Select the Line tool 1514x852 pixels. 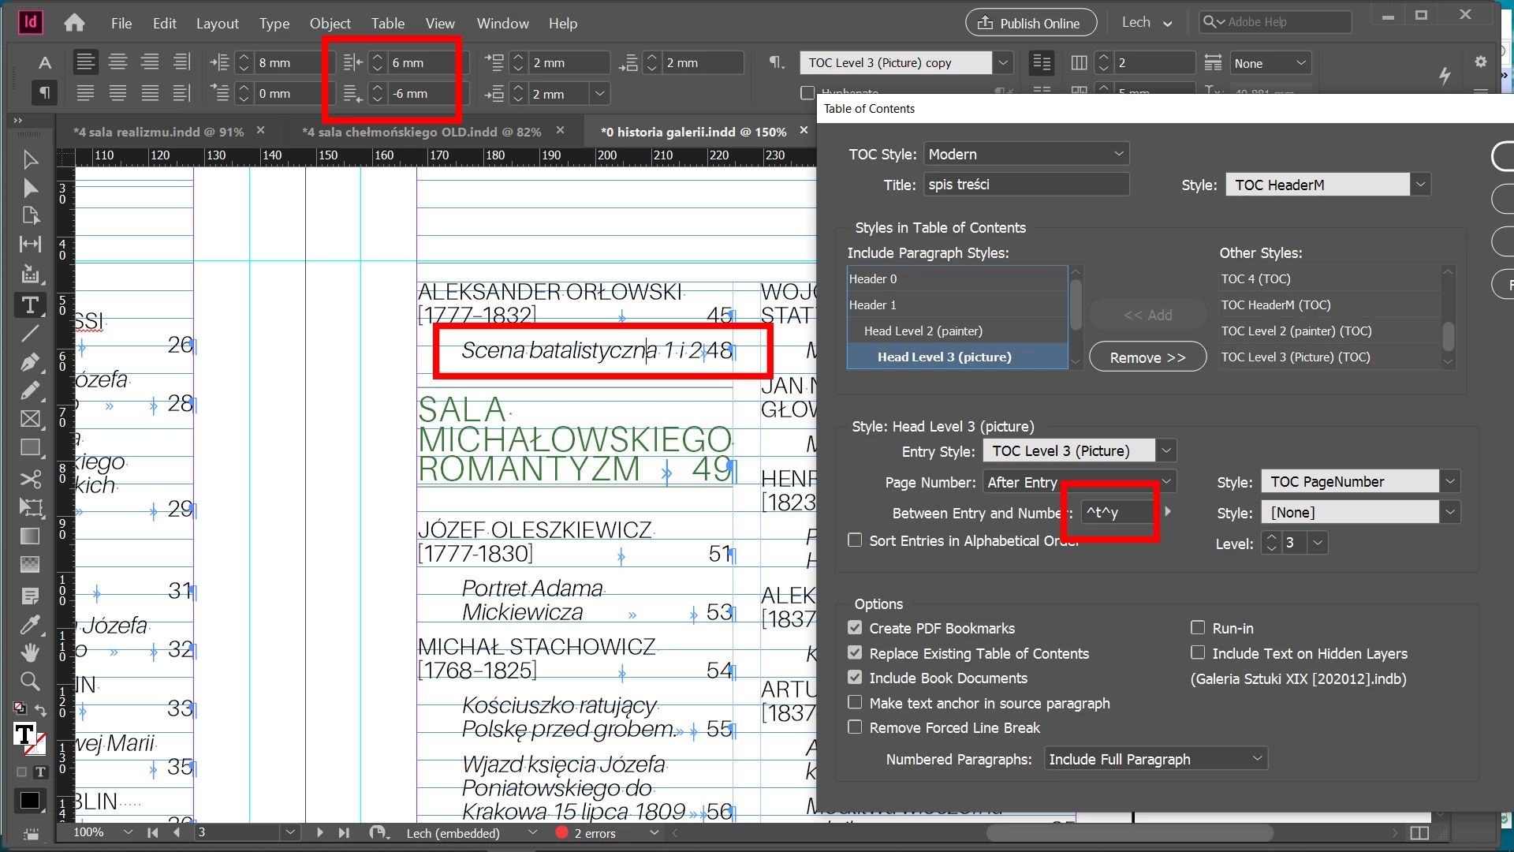coord(30,334)
